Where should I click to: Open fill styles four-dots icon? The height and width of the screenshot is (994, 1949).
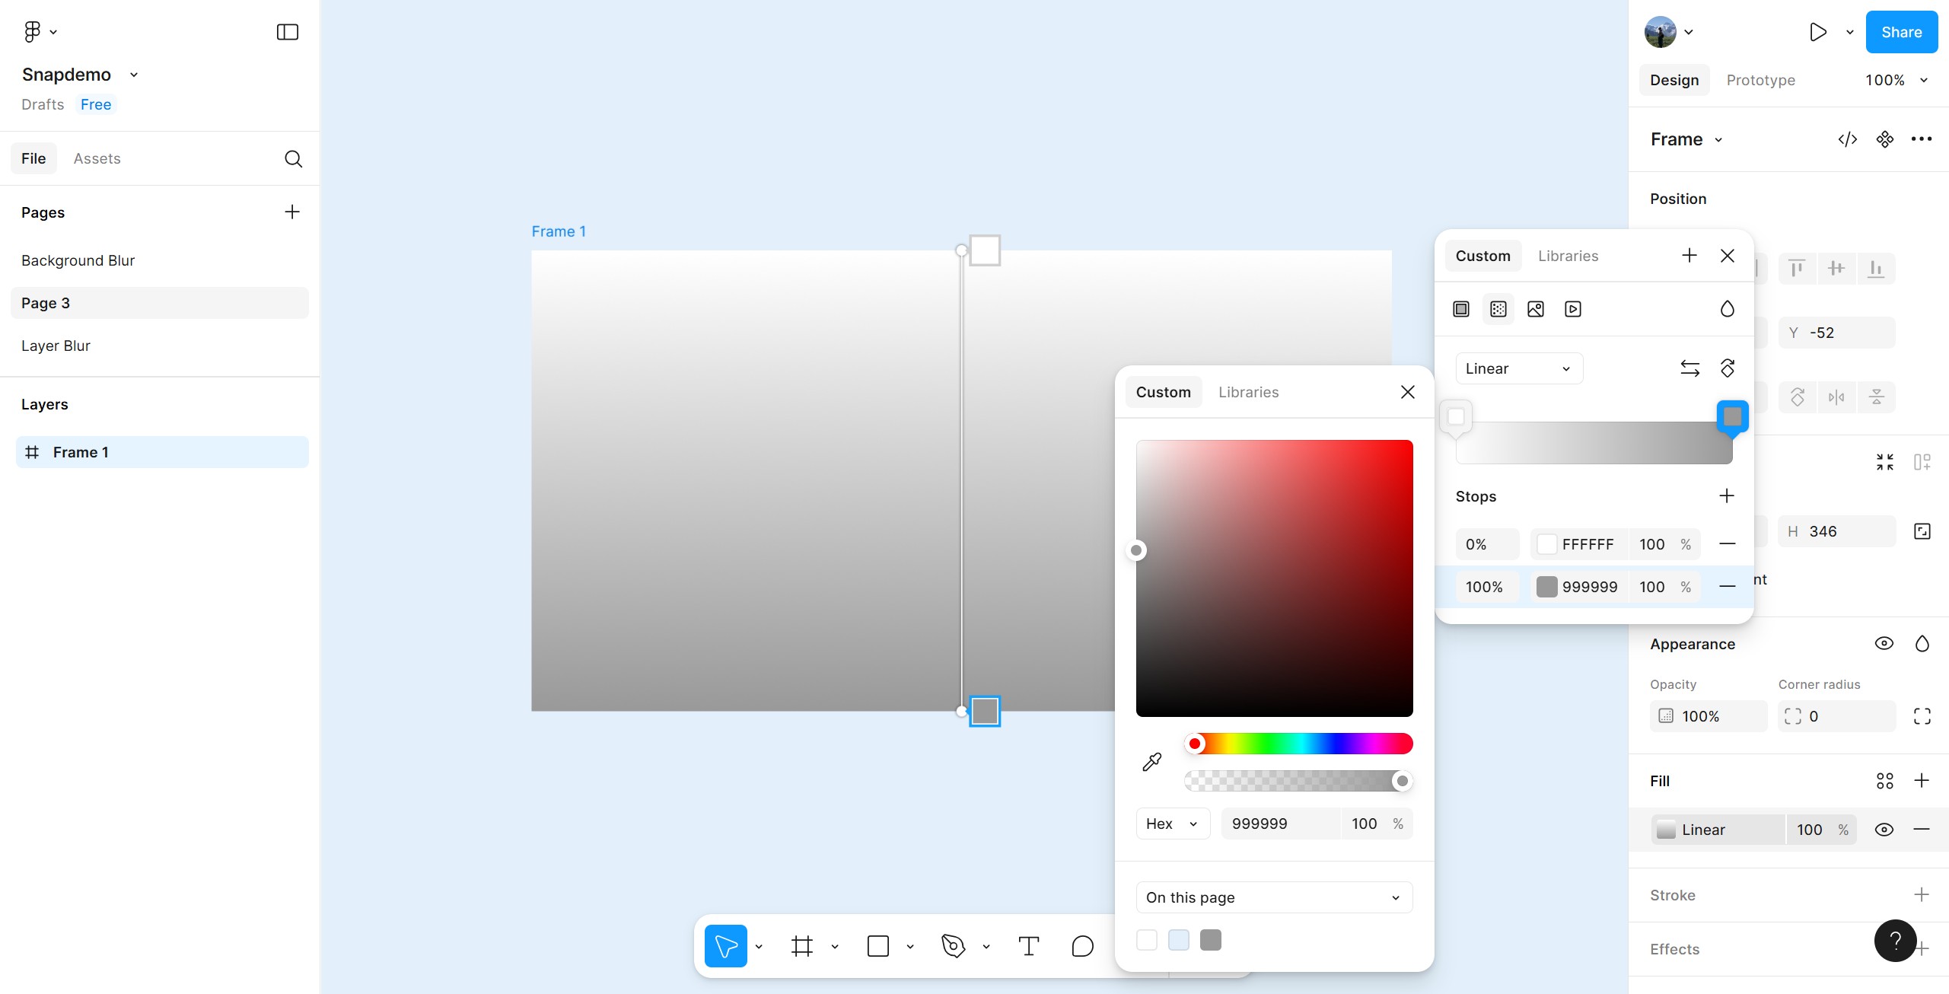pos(1885,781)
